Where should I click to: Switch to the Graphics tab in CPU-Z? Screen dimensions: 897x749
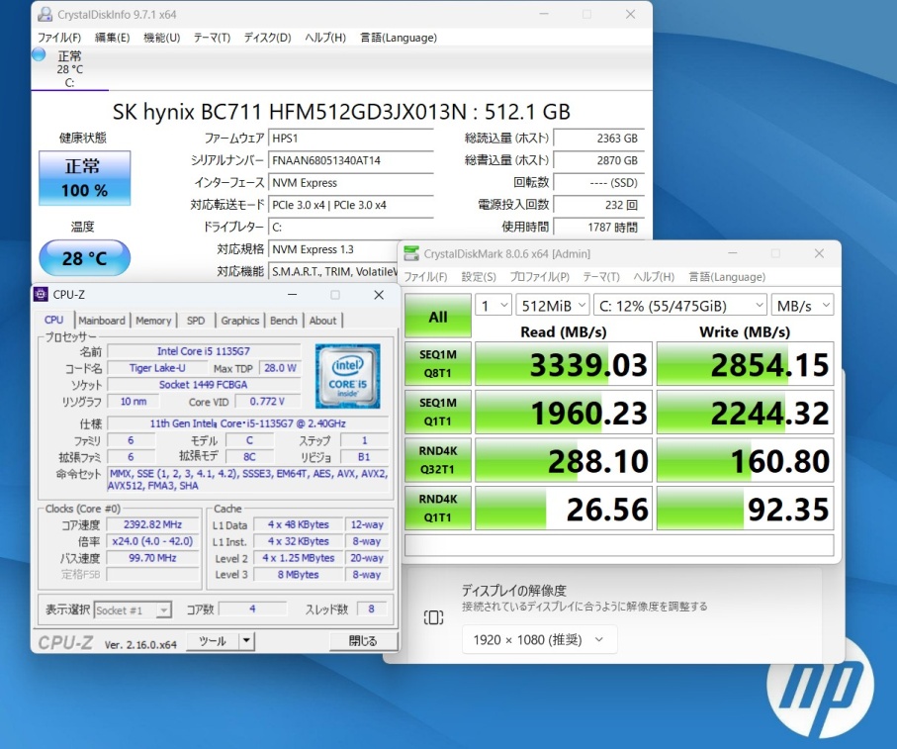tap(240, 321)
